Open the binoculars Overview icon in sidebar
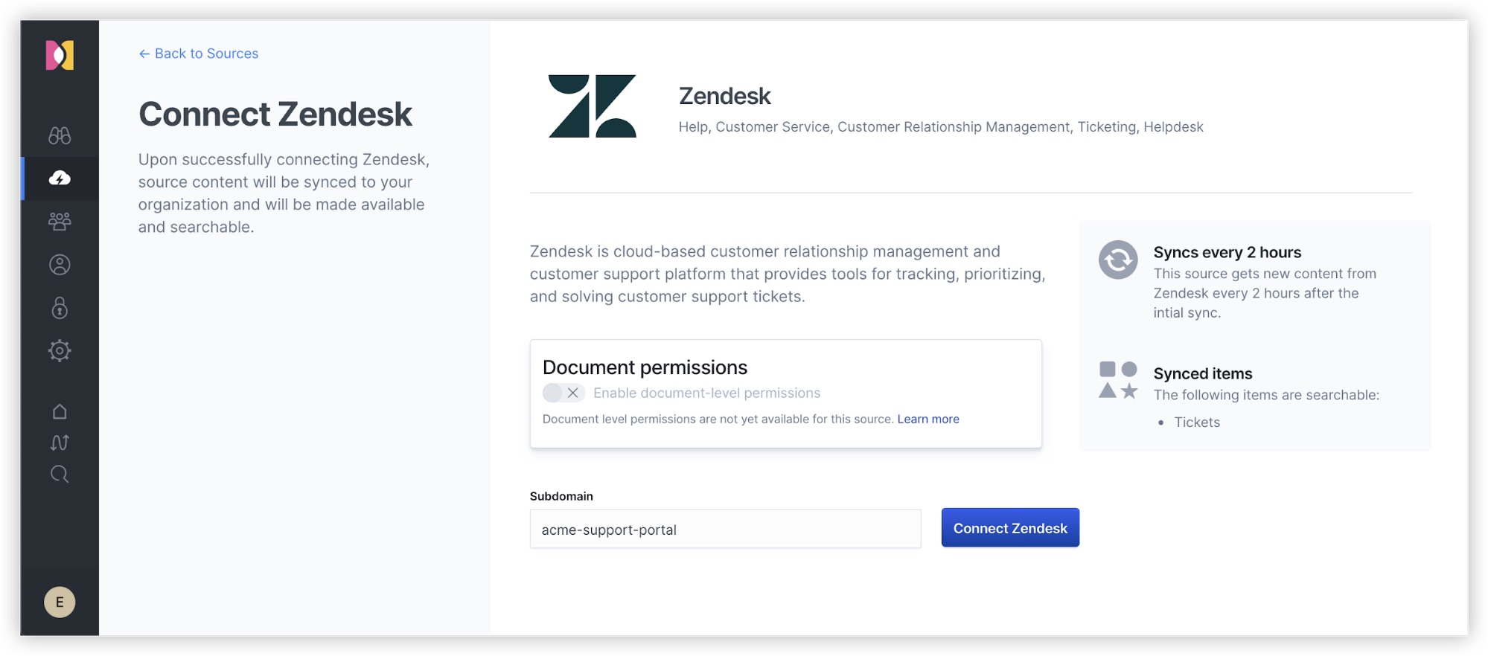 click(x=60, y=135)
